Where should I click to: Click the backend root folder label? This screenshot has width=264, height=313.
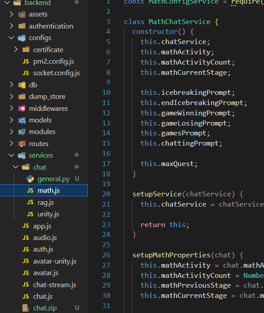pyautogui.click(x=37, y=3)
